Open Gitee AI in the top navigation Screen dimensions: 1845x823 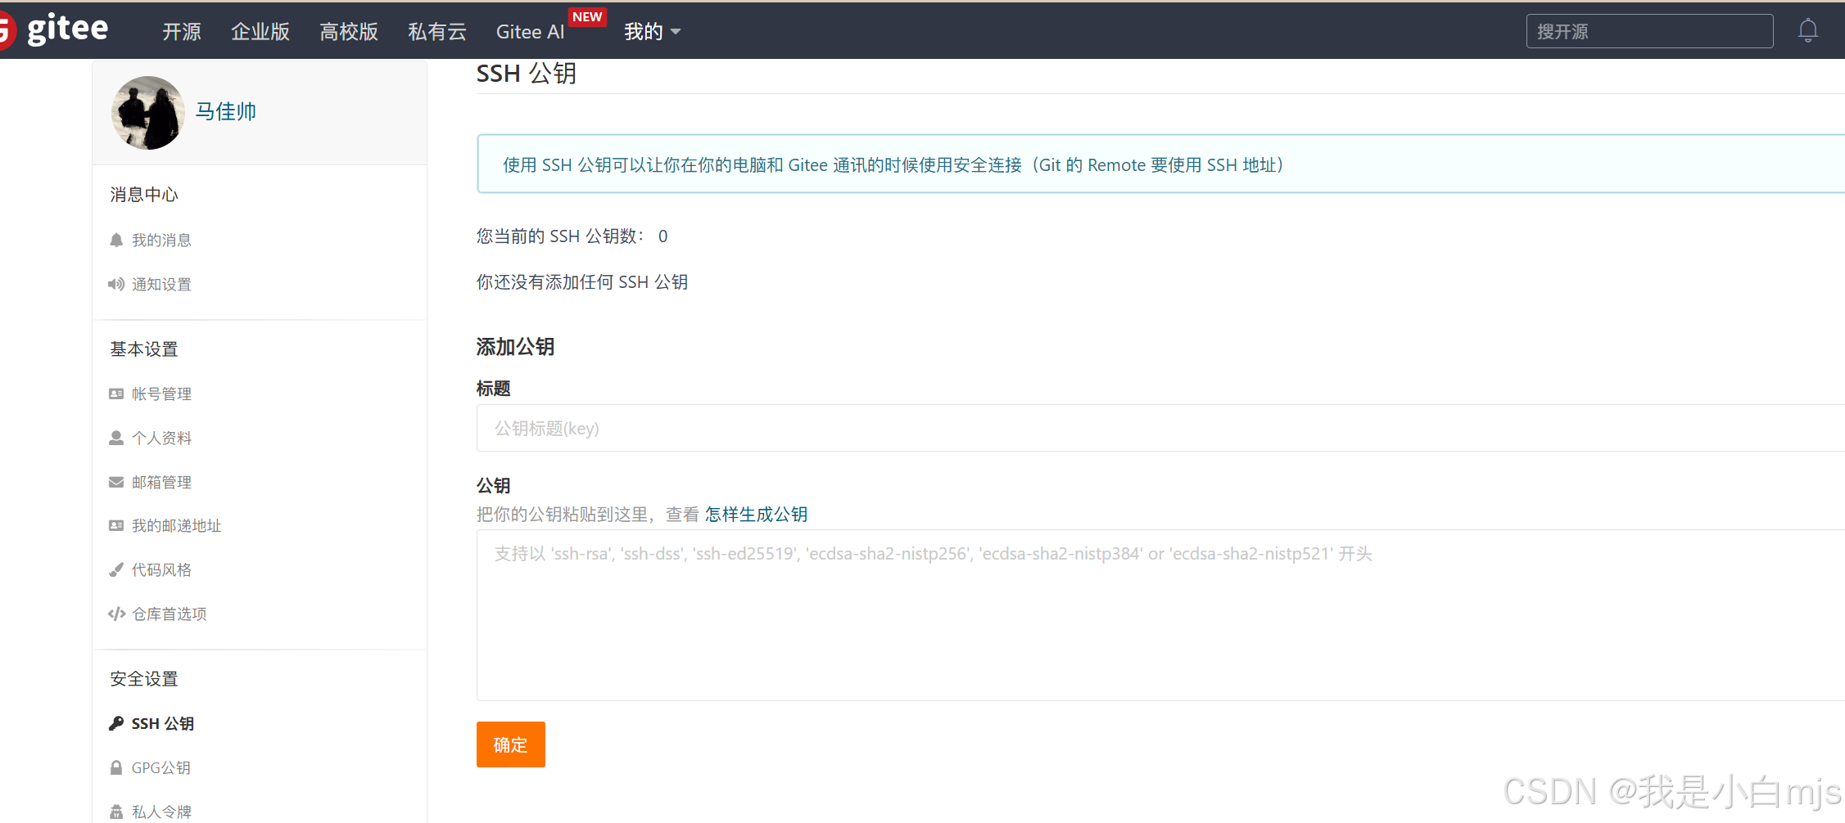[x=530, y=31]
